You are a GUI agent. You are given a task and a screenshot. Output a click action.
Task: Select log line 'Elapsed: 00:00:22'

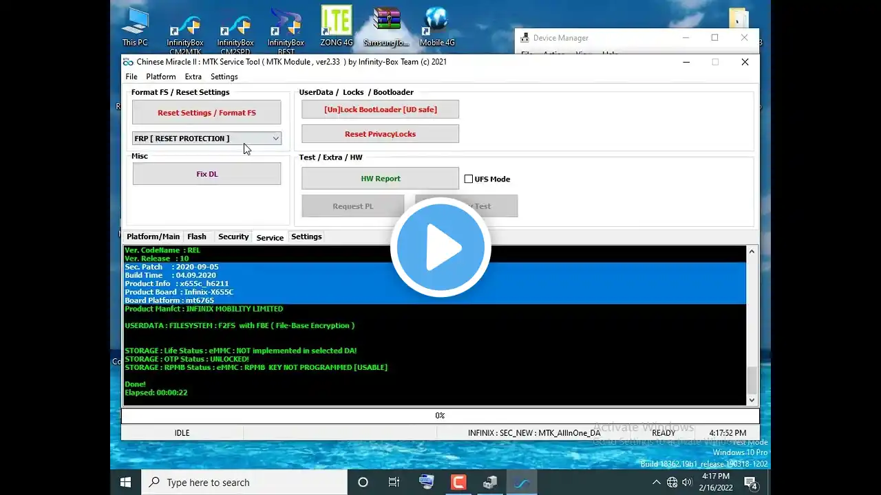[156, 393]
